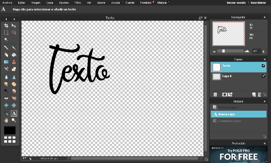This screenshot has height=163, width=271.
Task: Select the Burn hand tool
Action: [x=14, y=91]
